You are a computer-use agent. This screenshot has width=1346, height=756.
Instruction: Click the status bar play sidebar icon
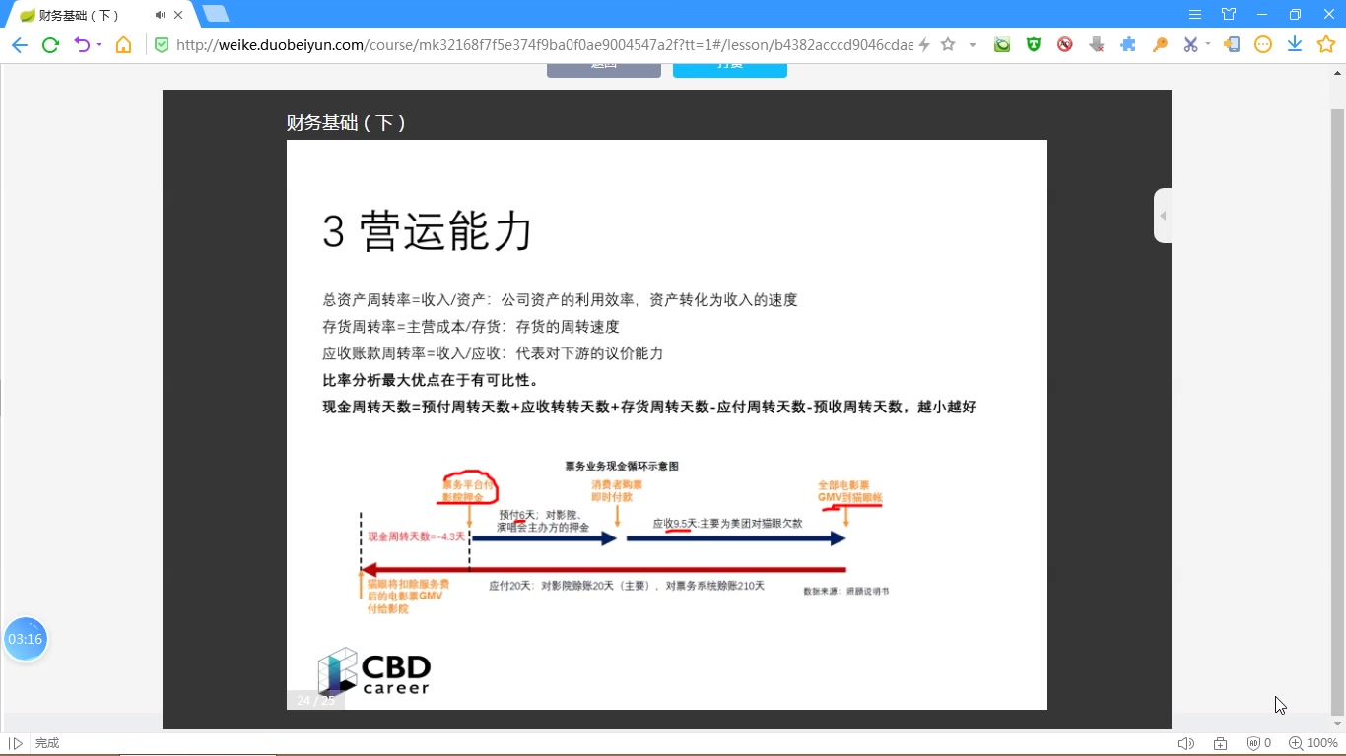(16, 743)
